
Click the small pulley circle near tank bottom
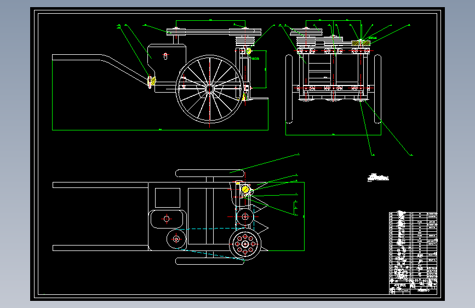(x=176, y=239)
